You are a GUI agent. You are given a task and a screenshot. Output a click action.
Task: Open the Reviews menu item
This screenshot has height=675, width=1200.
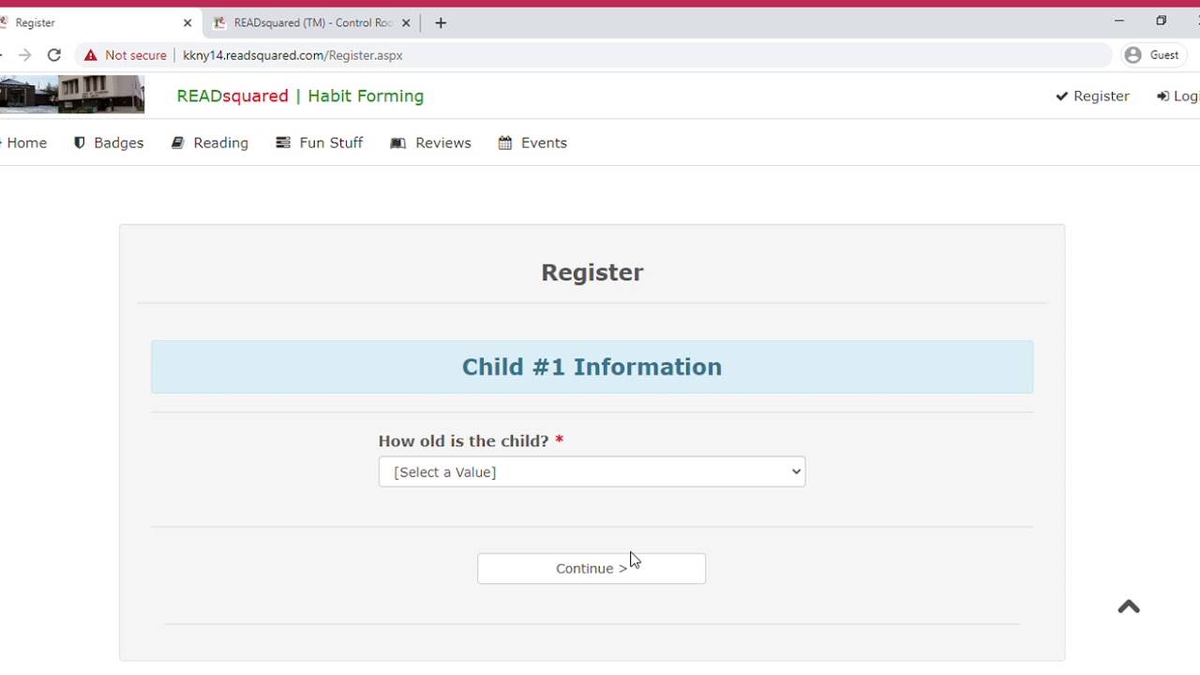431,142
